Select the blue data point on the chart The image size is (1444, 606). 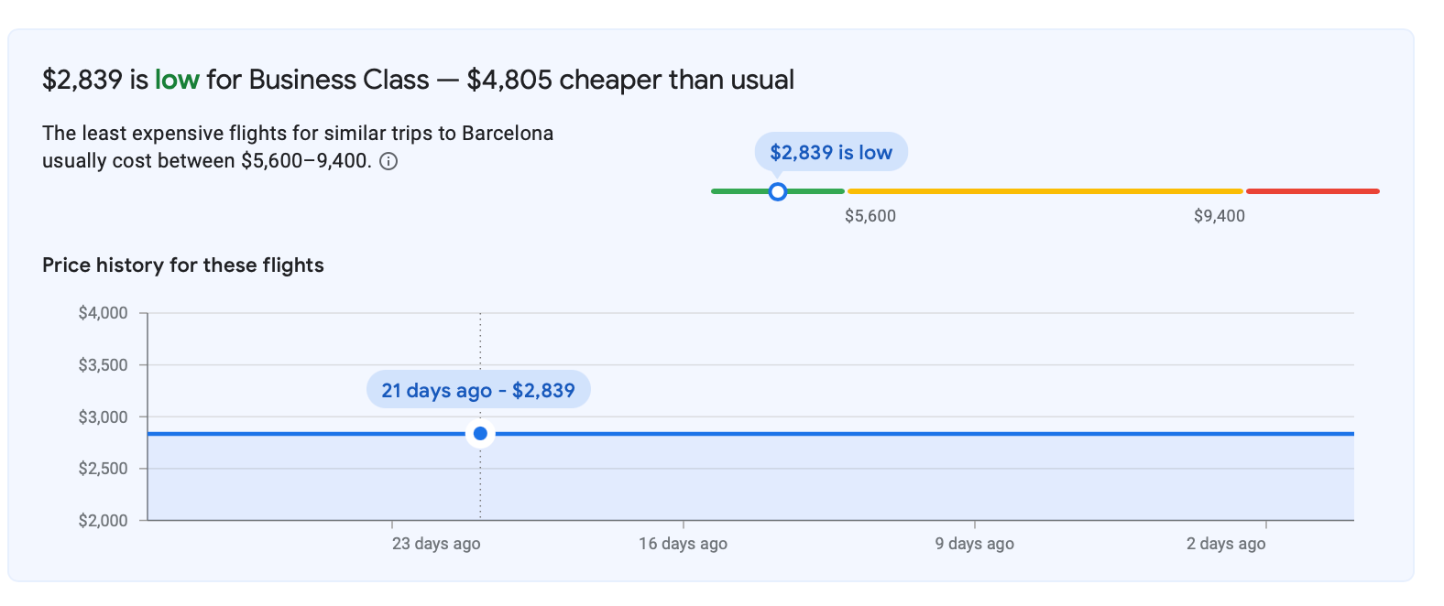(480, 433)
